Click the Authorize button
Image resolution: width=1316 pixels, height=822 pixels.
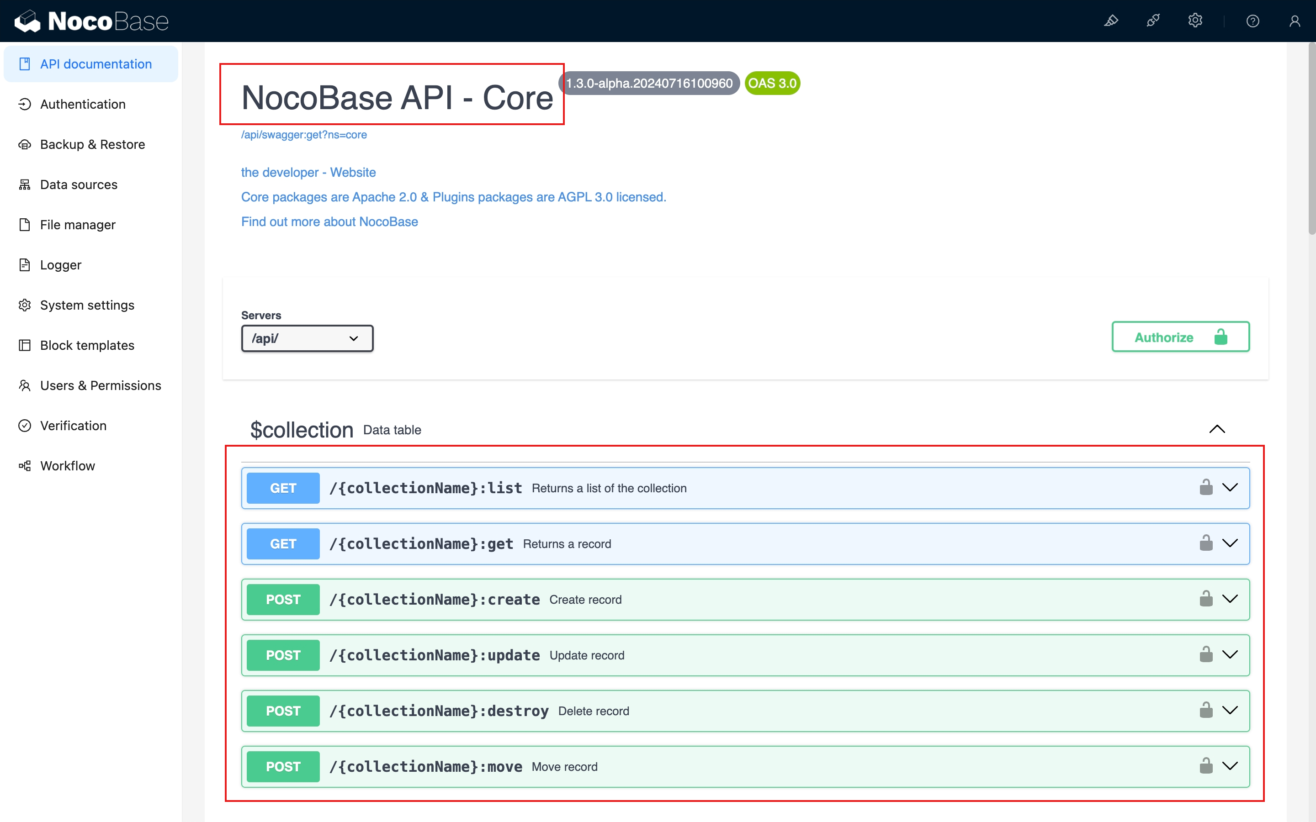(x=1180, y=337)
